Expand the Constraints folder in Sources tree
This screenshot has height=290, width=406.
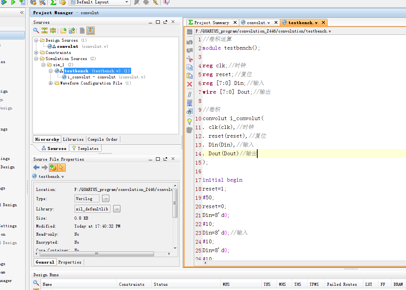[x=36, y=53]
